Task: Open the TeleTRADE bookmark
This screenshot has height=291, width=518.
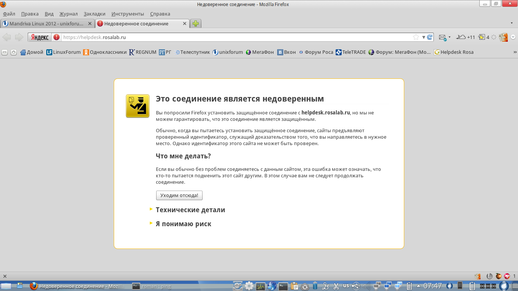Action: [x=351, y=52]
